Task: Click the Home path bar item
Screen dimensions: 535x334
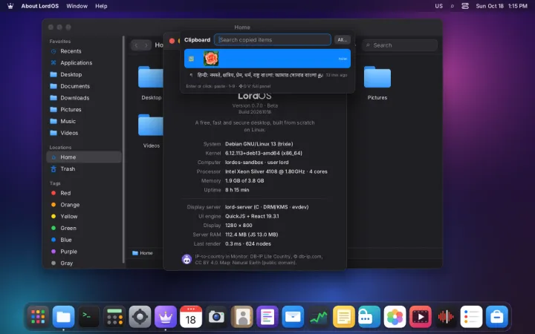Action: click(x=142, y=253)
